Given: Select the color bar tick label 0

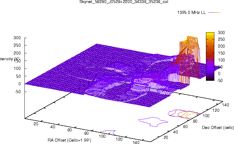Looking at the screenshot, I should click(x=219, y=74).
